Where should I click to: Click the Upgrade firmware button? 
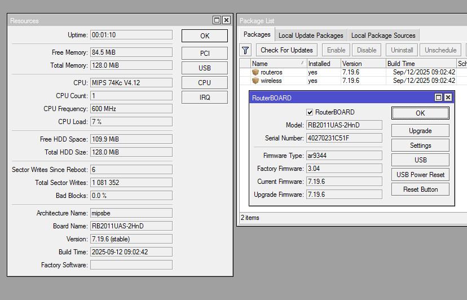420,131
